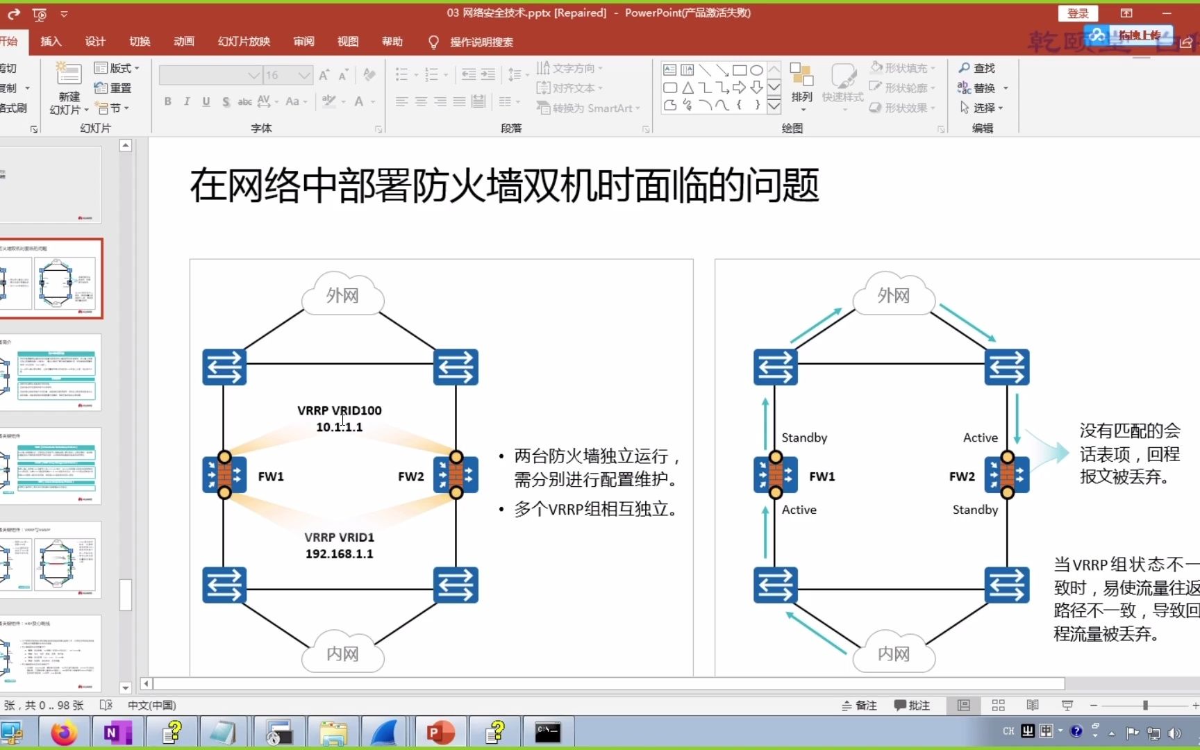Select the straight line shape
Viewport: 1200px width, 750px height.
[705, 69]
